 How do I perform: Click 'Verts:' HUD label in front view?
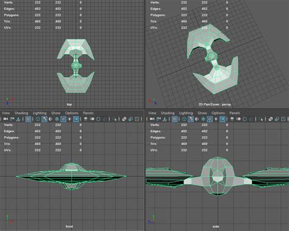9,125
